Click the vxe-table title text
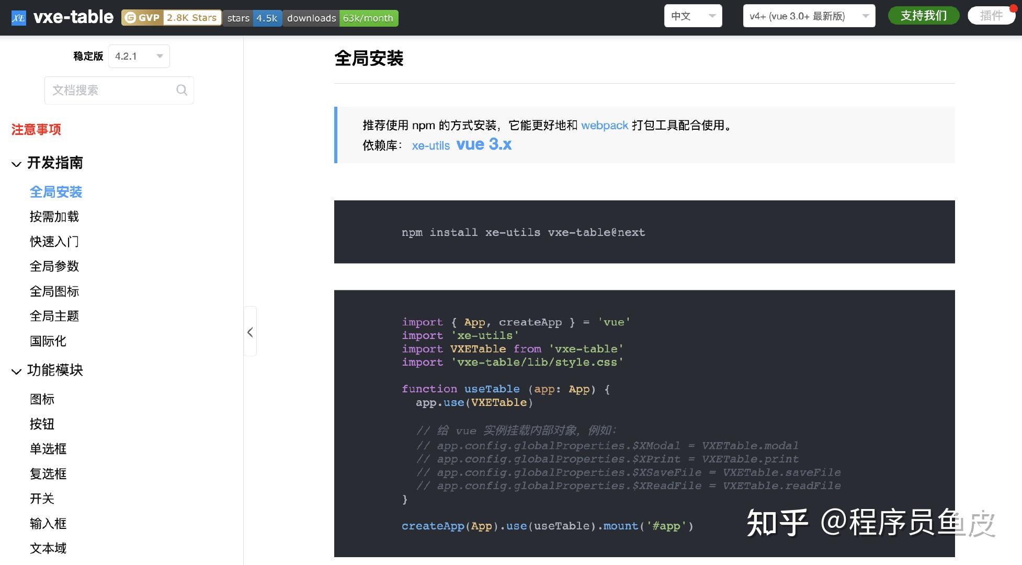 click(73, 17)
